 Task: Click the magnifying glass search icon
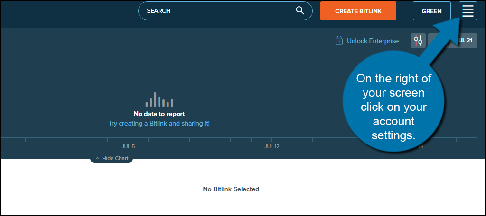(x=300, y=10)
